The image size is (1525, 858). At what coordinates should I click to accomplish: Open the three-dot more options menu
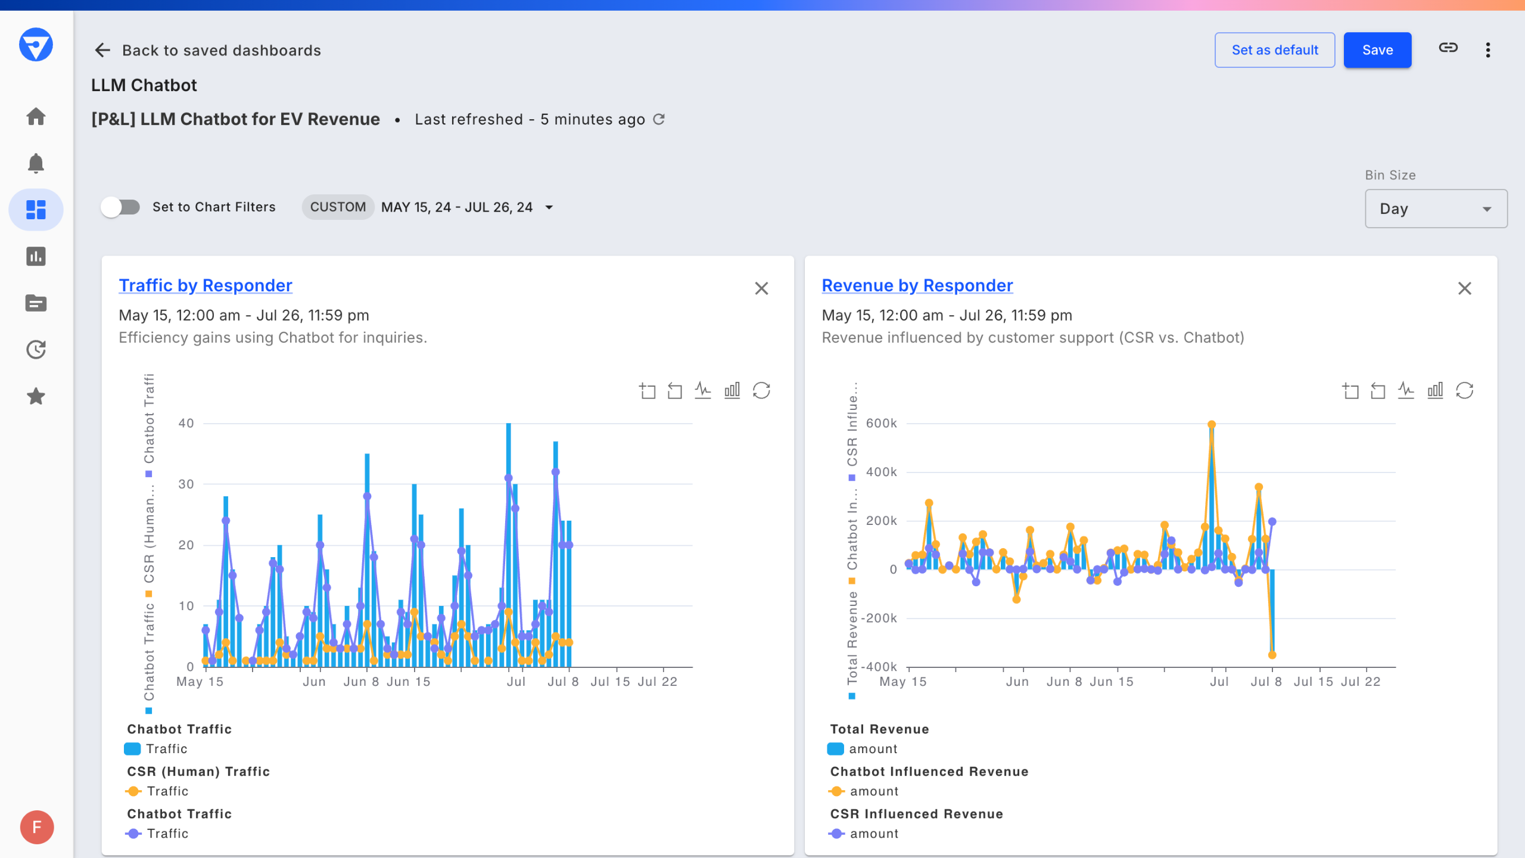tap(1488, 50)
